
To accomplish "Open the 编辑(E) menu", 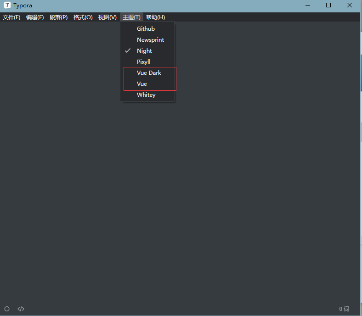I will pos(35,17).
